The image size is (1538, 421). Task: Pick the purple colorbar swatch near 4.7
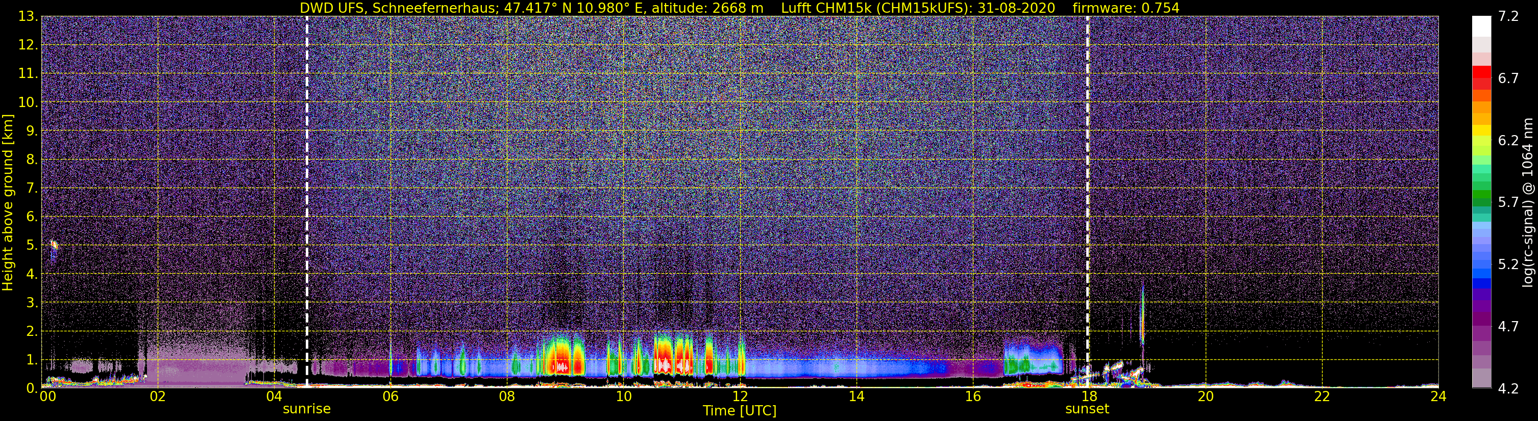[x=1481, y=320]
